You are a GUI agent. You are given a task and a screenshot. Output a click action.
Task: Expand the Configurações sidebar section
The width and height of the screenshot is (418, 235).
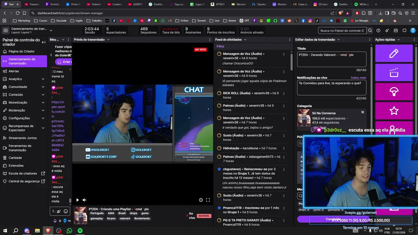(43, 118)
